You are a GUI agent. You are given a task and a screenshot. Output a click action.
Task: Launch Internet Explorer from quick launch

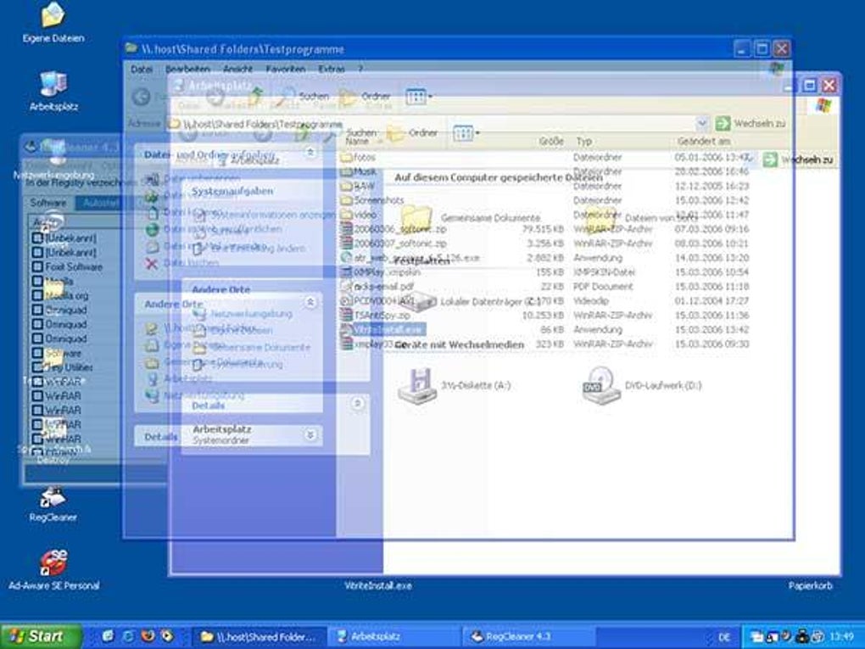[128, 635]
